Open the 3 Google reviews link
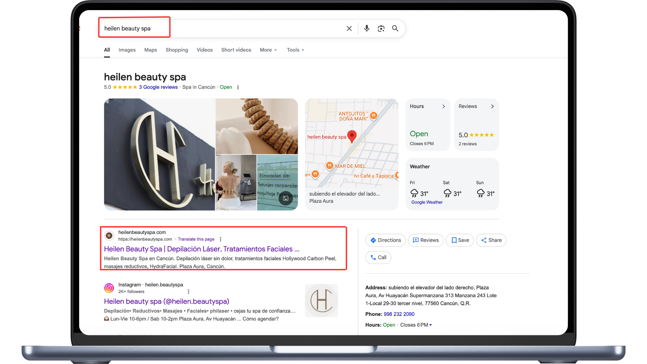 [159, 87]
